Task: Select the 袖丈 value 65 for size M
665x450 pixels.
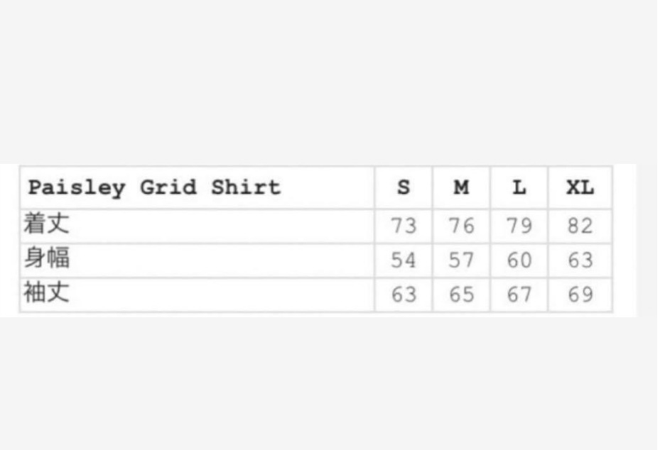Action: tap(461, 295)
